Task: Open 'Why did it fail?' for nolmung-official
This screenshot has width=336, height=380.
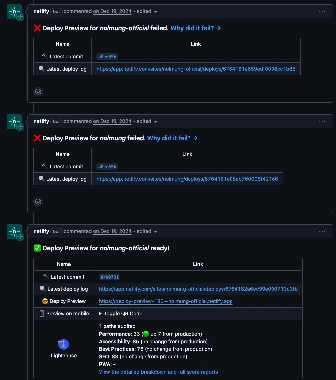Action: point(195,28)
